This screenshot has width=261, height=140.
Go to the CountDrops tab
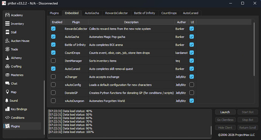169,13
